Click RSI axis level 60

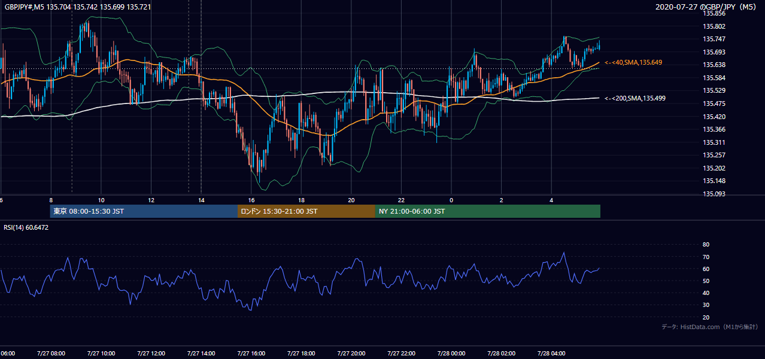coord(706,269)
